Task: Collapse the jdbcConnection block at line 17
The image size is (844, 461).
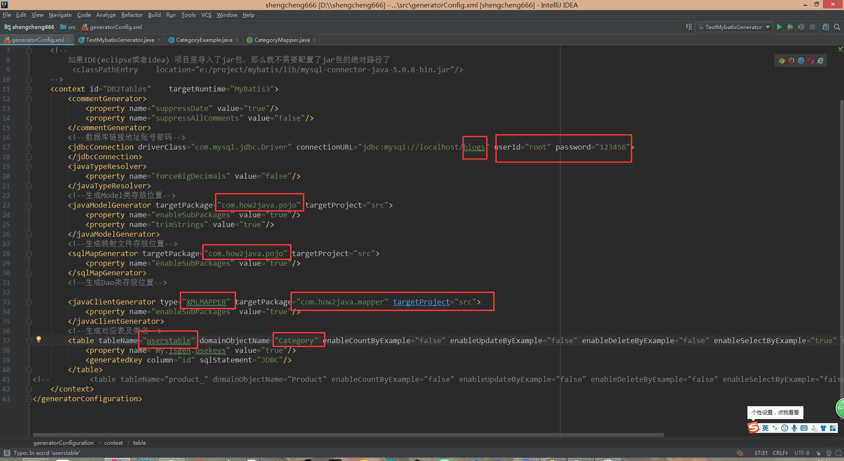Action: [x=29, y=147]
